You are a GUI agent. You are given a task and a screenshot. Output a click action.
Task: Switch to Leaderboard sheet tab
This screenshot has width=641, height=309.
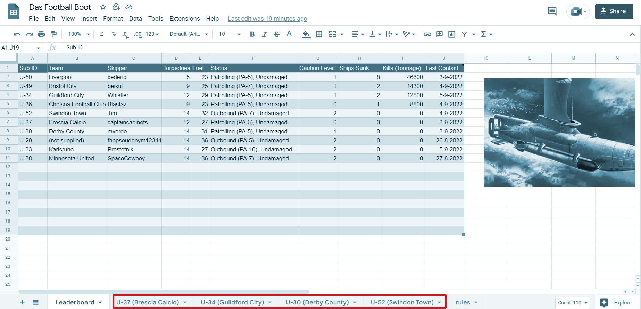pos(78,302)
